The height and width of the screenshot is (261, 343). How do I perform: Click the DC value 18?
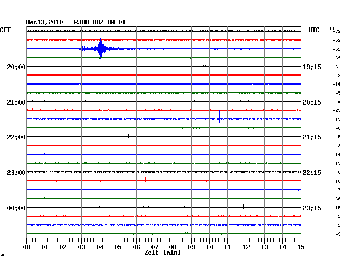338,181
